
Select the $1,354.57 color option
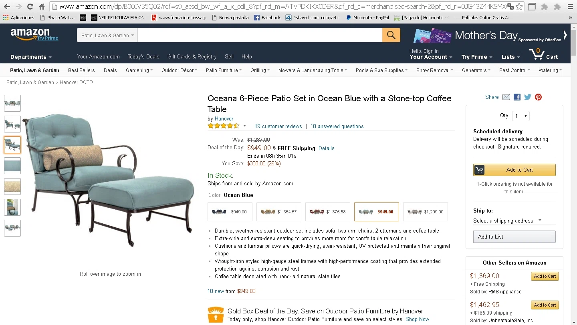point(279,212)
